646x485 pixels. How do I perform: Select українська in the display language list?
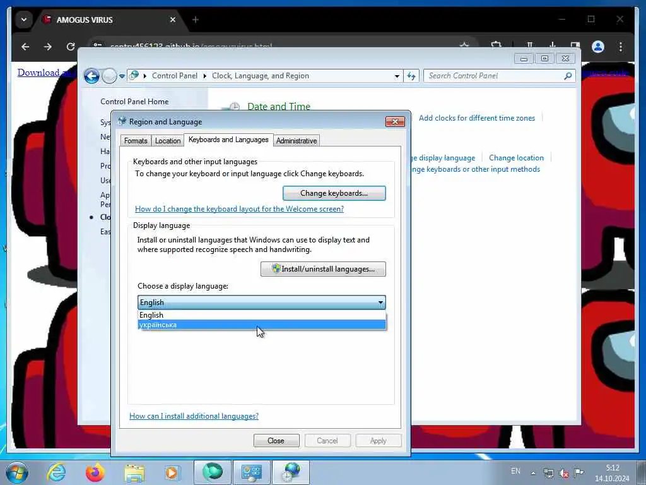tap(262, 325)
